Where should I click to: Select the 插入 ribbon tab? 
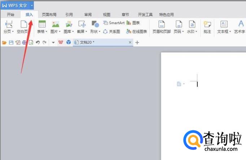click(x=29, y=14)
